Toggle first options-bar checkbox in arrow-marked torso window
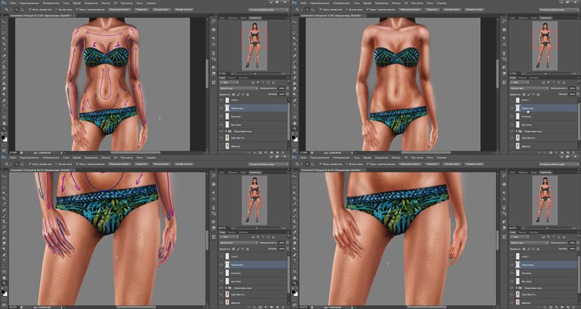 pyautogui.click(x=30, y=9)
